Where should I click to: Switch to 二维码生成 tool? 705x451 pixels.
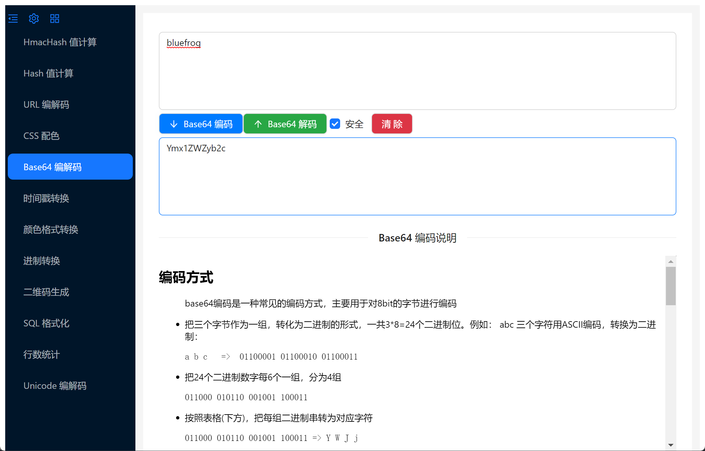(46, 292)
